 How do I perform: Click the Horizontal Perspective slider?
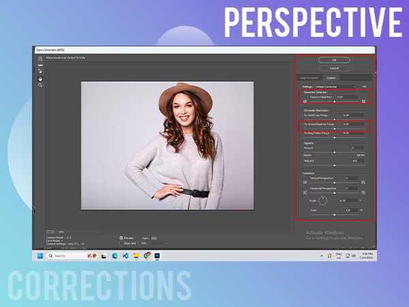[x=335, y=193]
